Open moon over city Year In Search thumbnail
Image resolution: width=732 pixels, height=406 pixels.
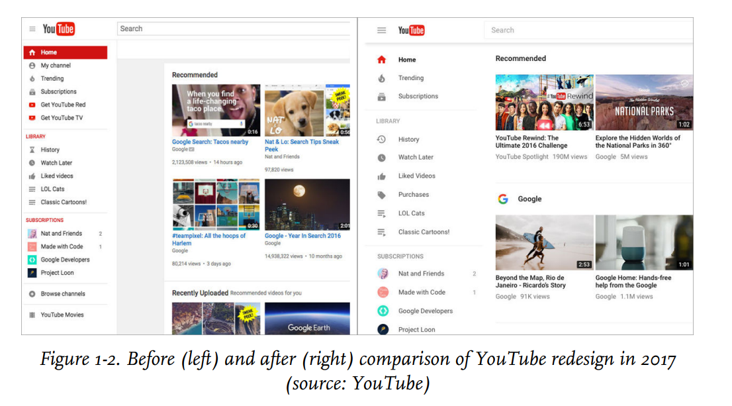[307, 205]
